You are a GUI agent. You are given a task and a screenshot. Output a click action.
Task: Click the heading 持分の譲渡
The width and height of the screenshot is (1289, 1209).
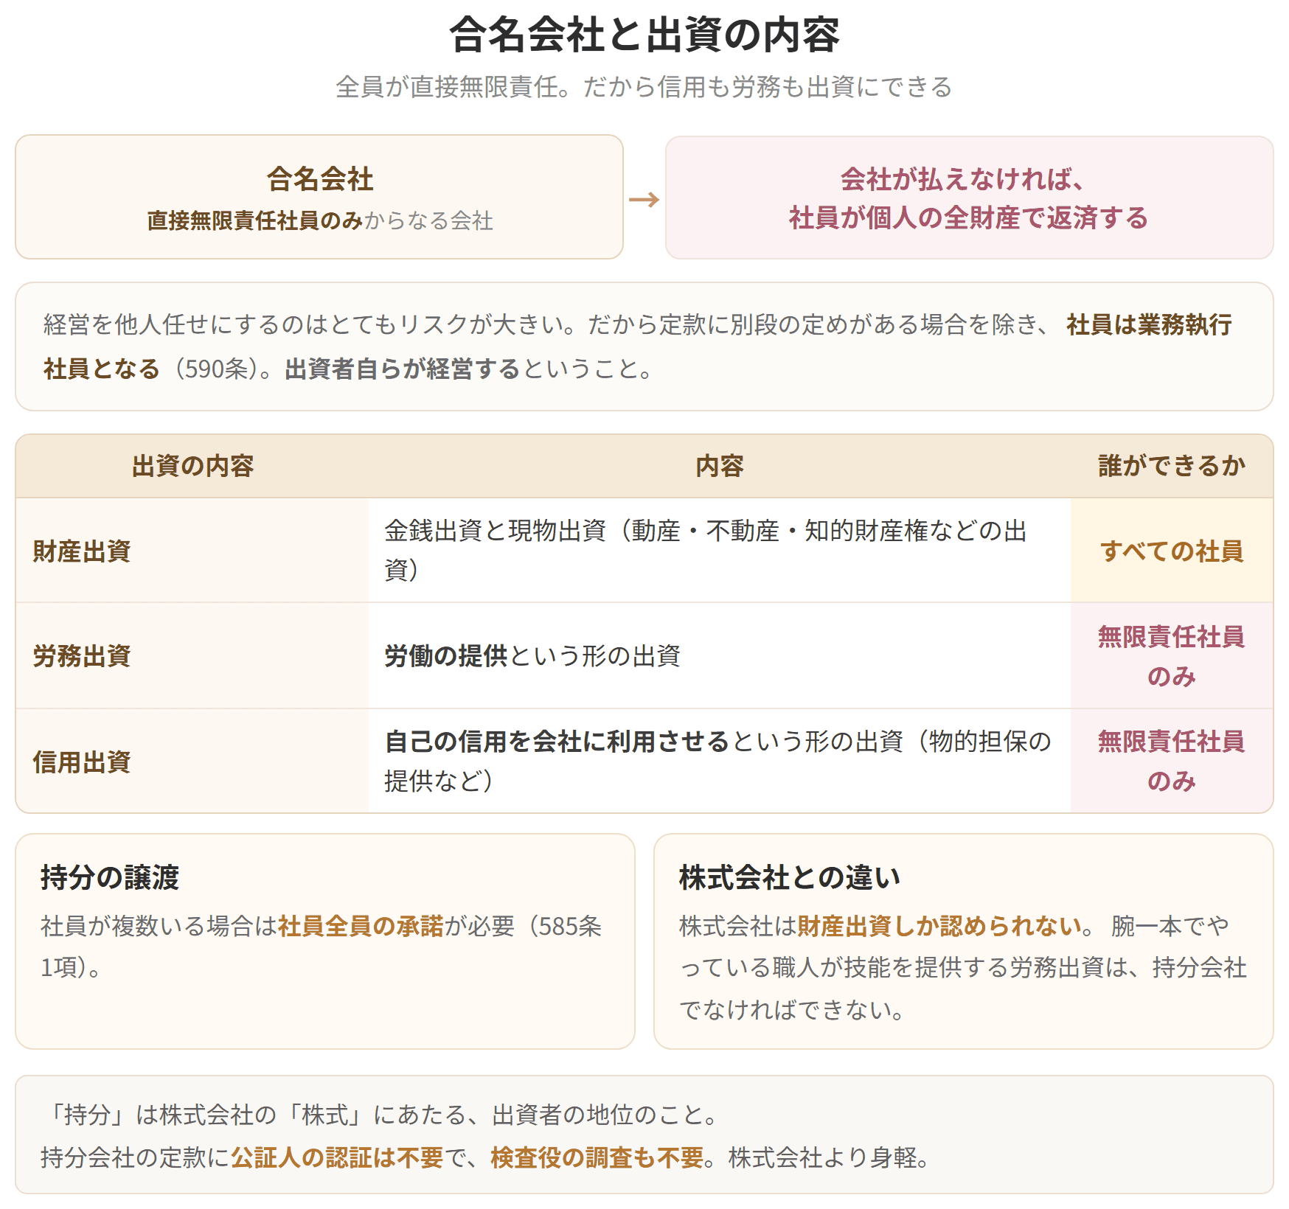coord(110,877)
